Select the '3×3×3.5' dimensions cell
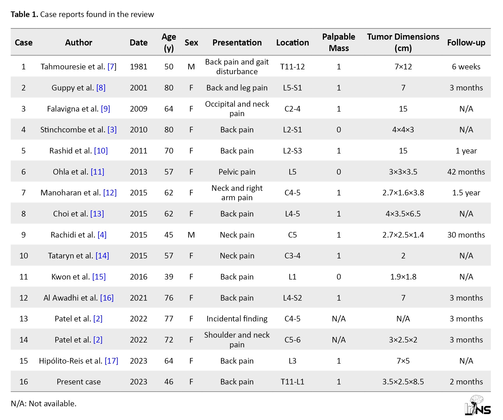The width and height of the screenshot is (503, 420). point(403,172)
